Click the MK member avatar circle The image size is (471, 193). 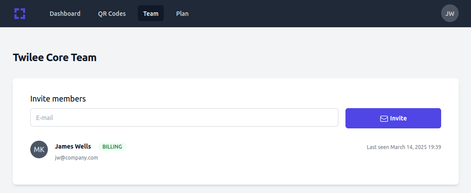click(39, 149)
